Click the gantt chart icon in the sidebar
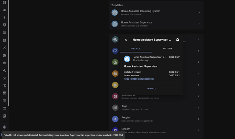The height and width of the screenshot is (139, 235). [4, 86]
